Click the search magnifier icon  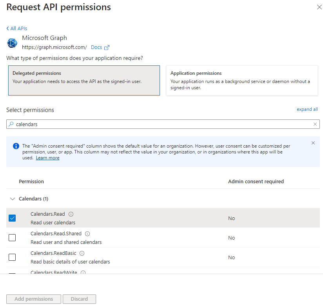[11, 124]
